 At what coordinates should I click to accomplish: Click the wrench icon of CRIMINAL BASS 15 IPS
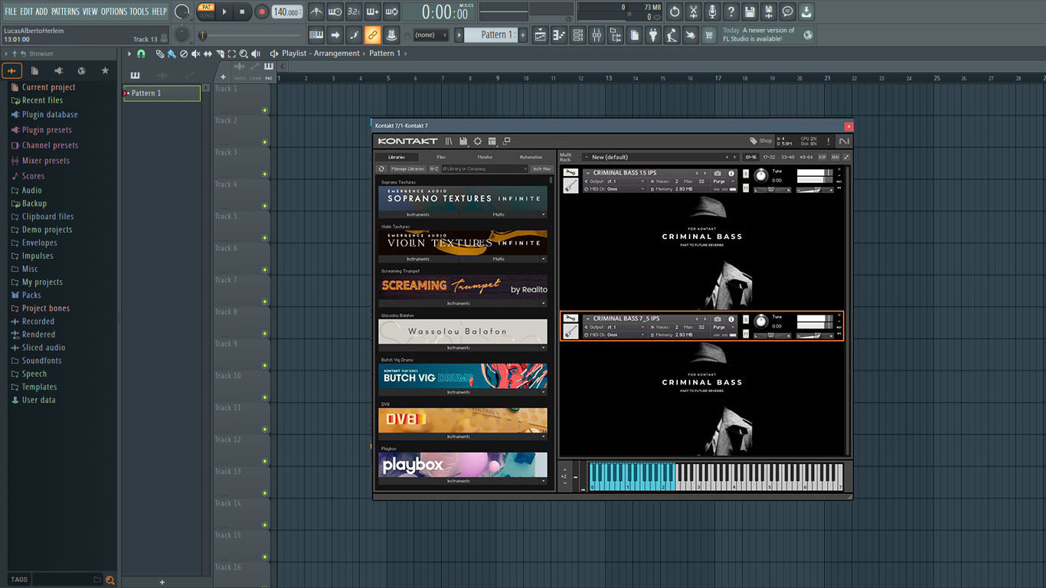570,173
